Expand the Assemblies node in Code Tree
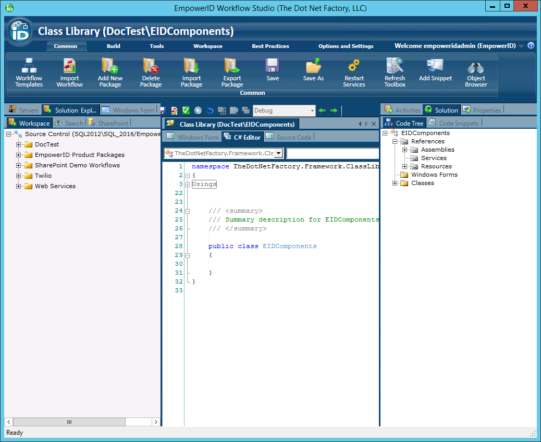The height and width of the screenshot is (442, 541). (405, 150)
